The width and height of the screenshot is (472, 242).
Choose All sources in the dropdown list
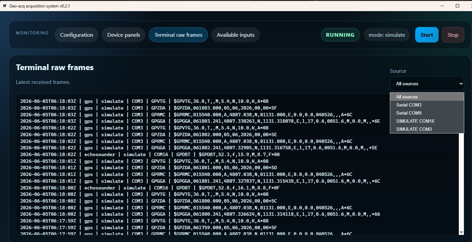pos(427,97)
